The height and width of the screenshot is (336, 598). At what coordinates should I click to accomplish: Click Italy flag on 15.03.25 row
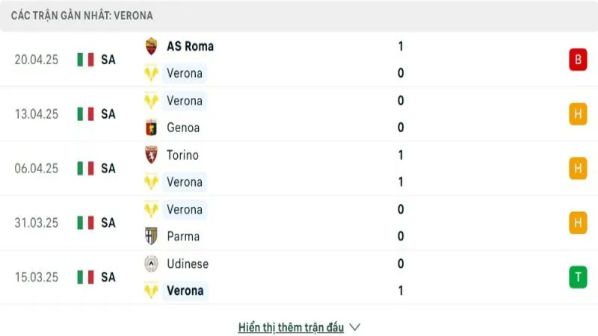[x=85, y=277]
